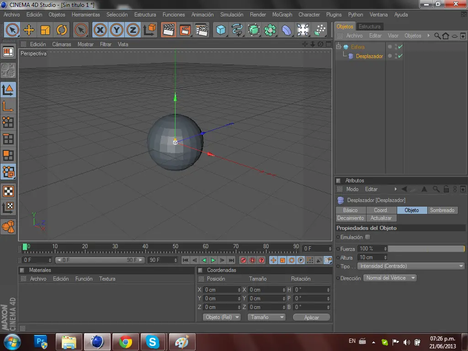Screen dimensions: 468x351
Task: Open the Simulación menu
Action: (232, 15)
